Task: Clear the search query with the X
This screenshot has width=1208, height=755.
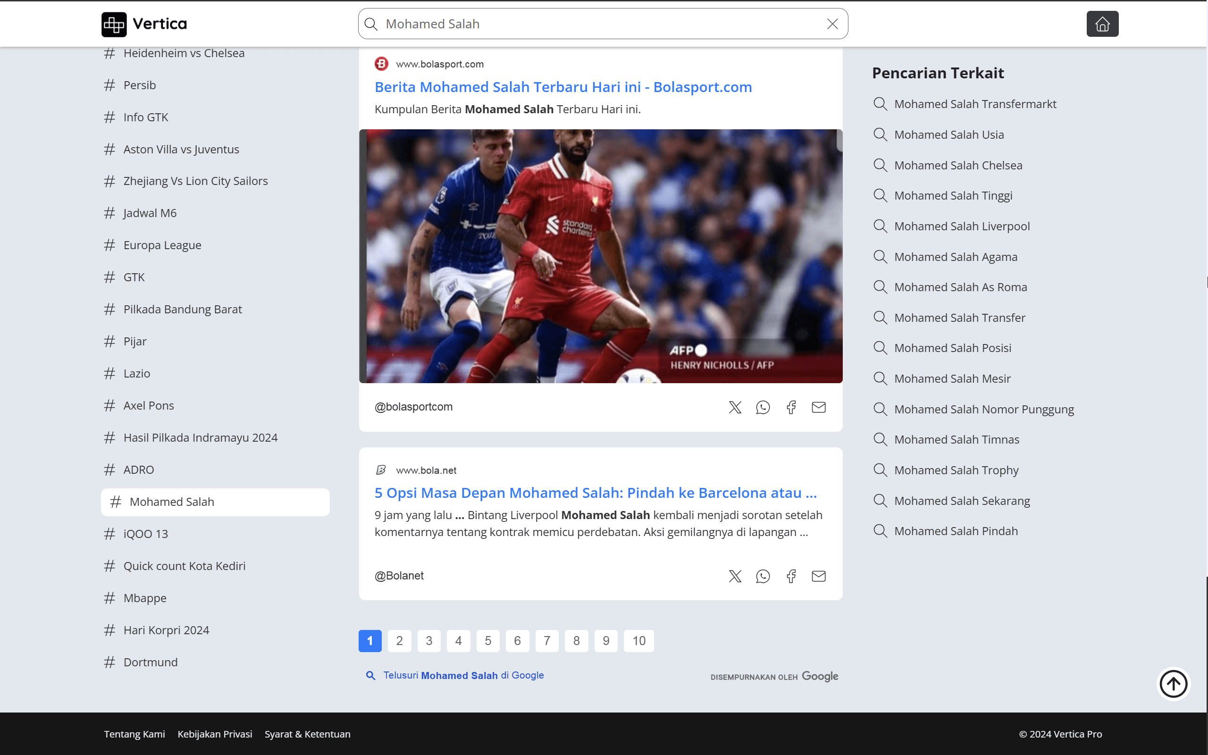Action: click(x=832, y=24)
